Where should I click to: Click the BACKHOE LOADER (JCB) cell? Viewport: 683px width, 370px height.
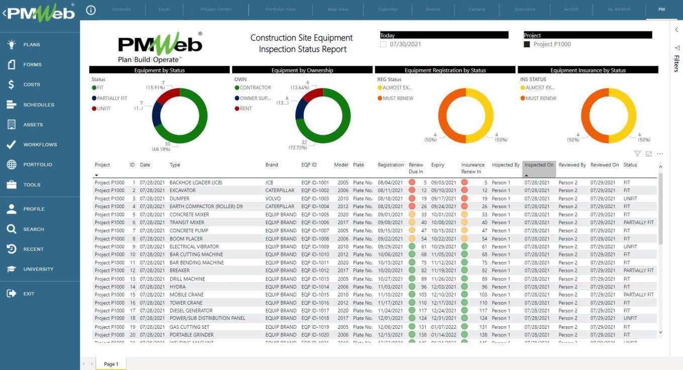196,182
